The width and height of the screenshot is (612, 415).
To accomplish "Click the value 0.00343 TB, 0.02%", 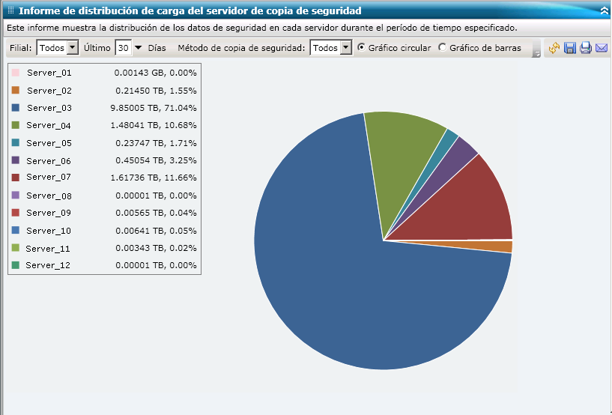I will [156, 248].
